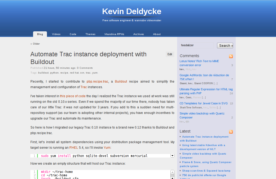The image size is (276, 179).
Task: Open CD Templates for Jewel Case in SVG
Action: 203,103
